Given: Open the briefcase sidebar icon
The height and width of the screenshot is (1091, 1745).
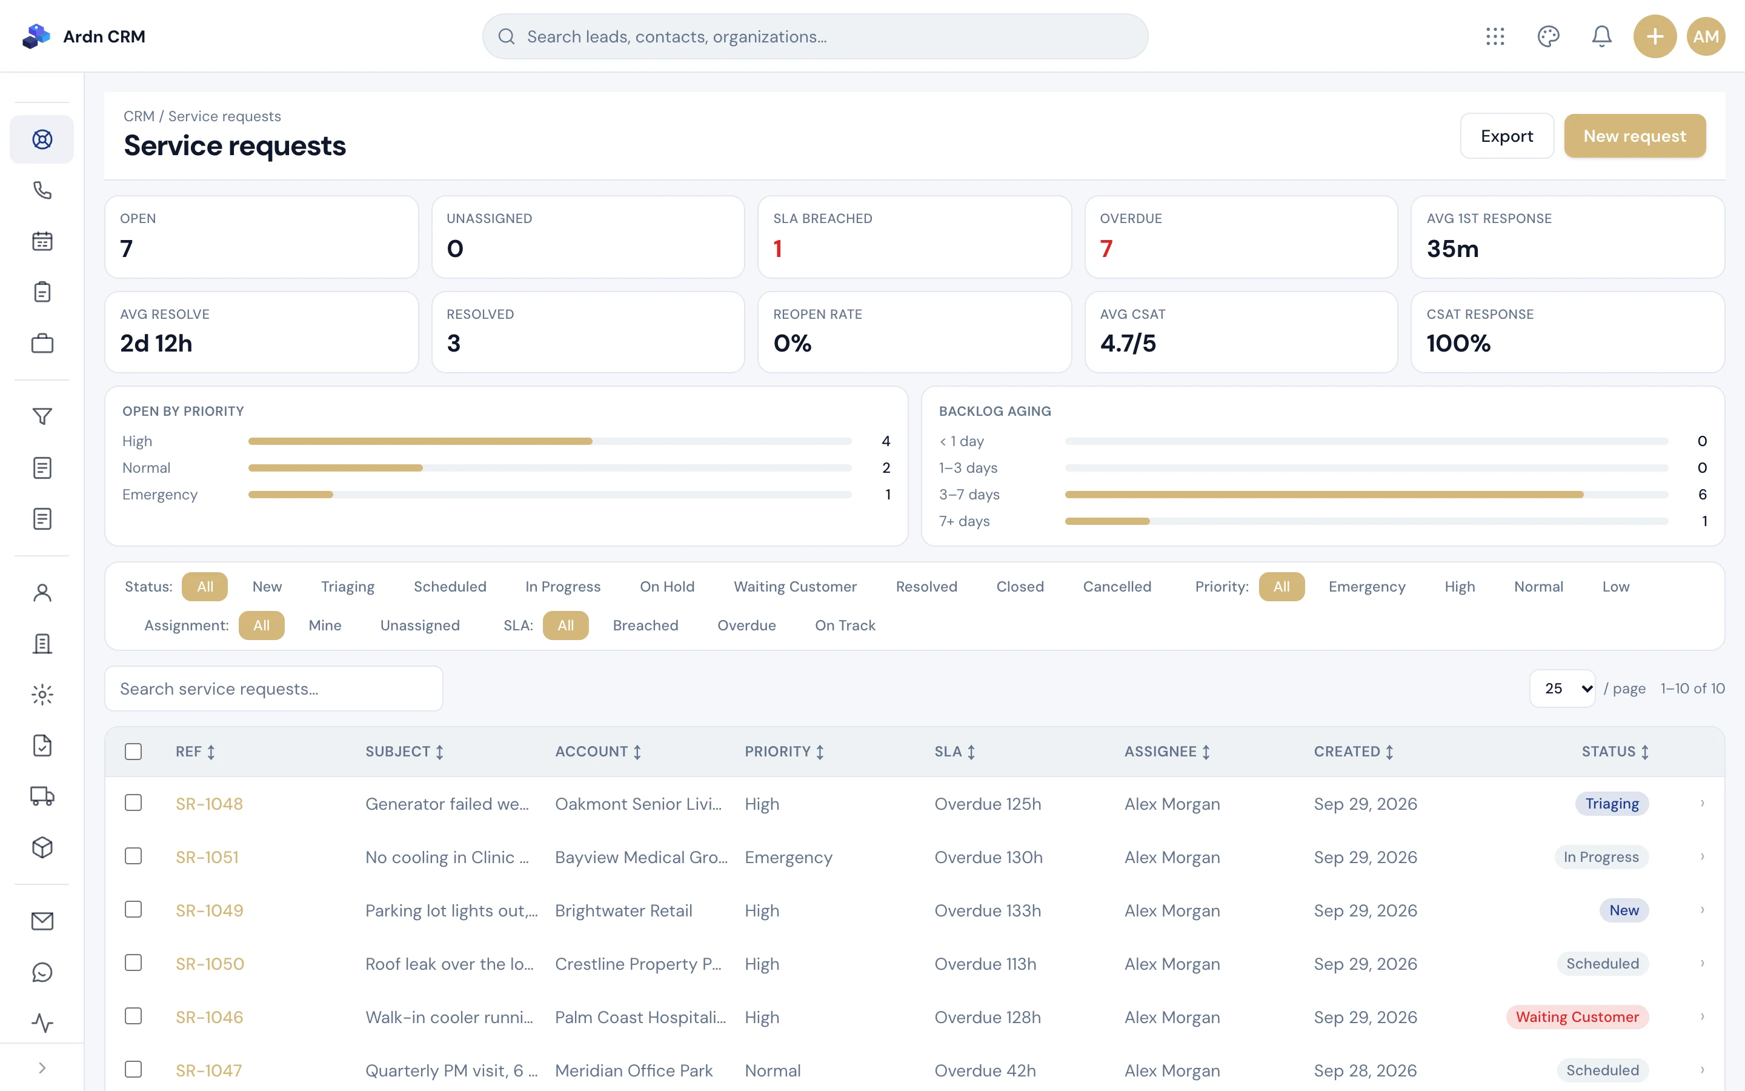Looking at the screenshot, I should click(42, 344).
